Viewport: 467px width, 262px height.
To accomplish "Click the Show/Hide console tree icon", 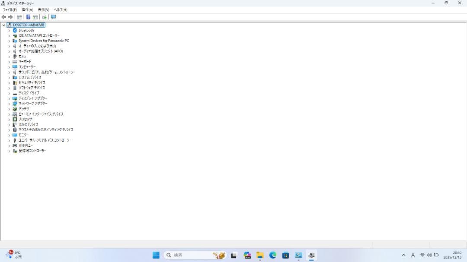I will tap(19, 17).
